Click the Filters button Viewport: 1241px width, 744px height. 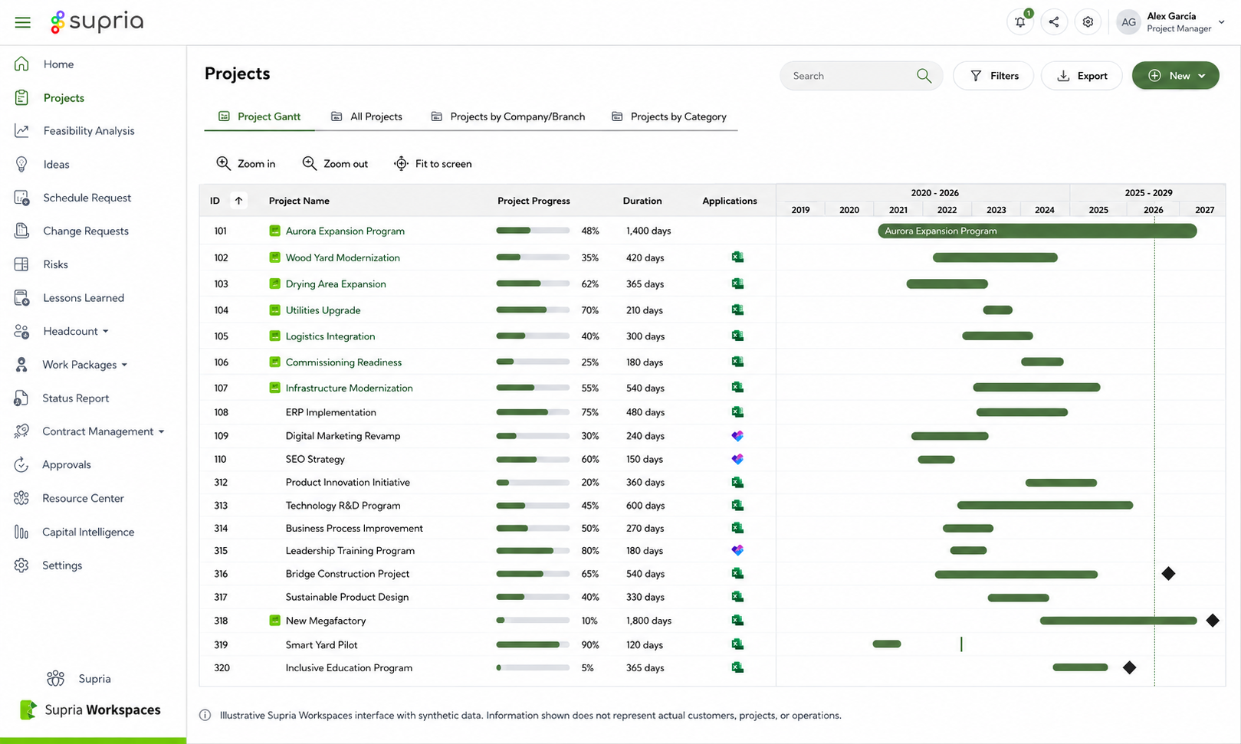coord(993,76)
